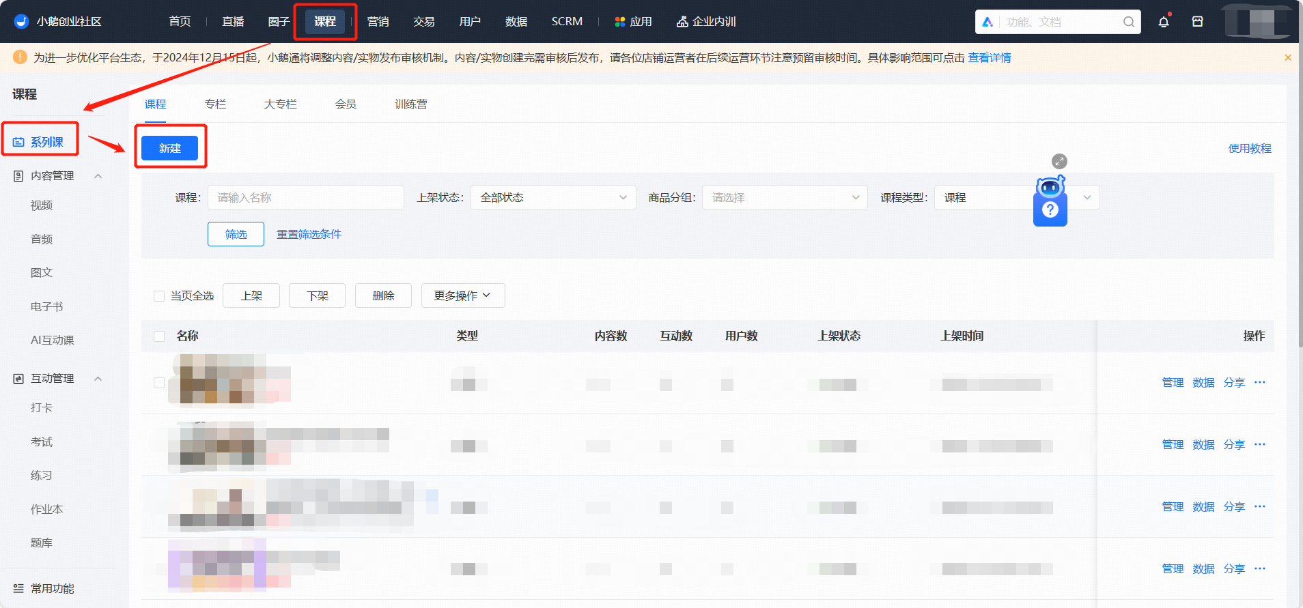Click the AI icon in search box
Viewport: 1303px width, 608px height.
pos(987,22)
